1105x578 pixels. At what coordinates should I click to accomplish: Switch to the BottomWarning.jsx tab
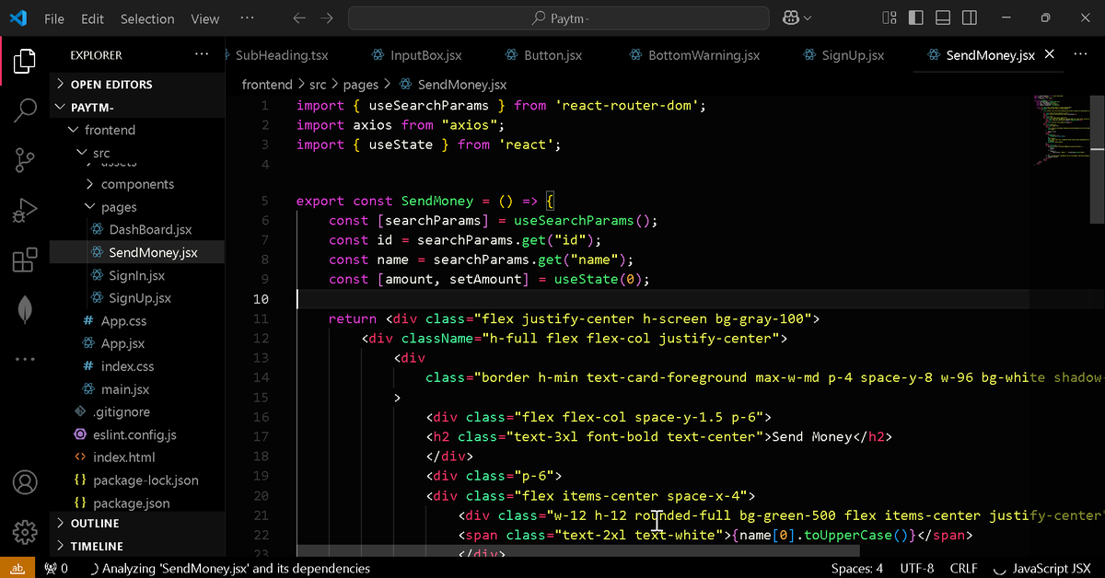694,55
